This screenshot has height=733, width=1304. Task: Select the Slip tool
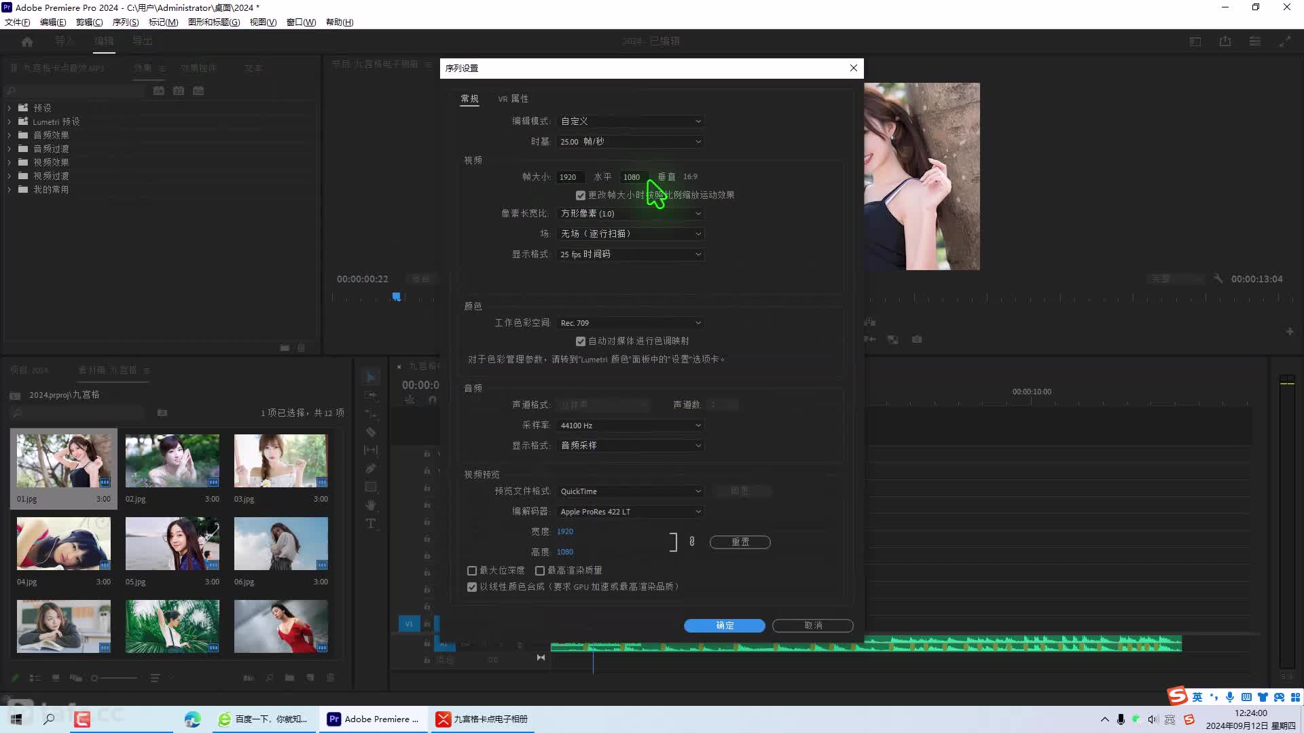[x=371, y=450]
